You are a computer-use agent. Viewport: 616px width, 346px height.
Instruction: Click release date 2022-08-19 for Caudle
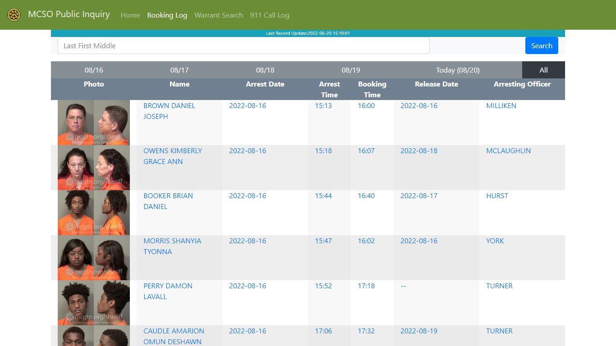pos(419,331)
